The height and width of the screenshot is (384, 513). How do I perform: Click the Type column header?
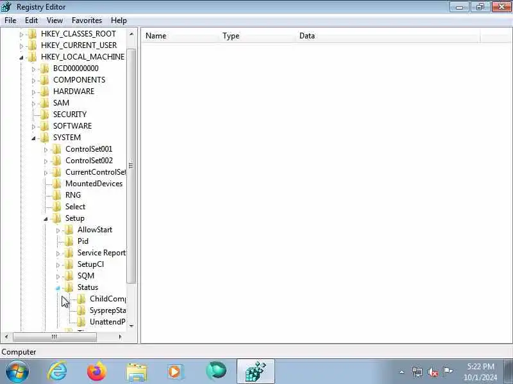tap(257, 36)
